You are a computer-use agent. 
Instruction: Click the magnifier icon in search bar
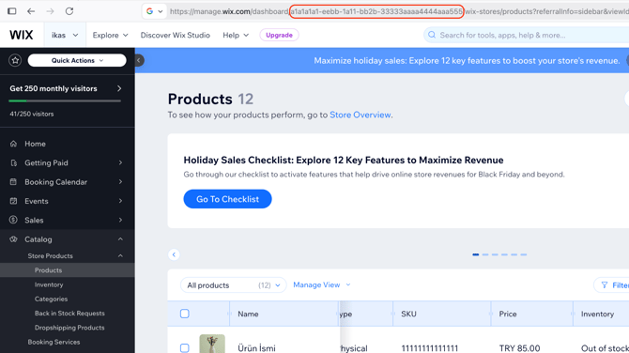click(x=432, y=35)
